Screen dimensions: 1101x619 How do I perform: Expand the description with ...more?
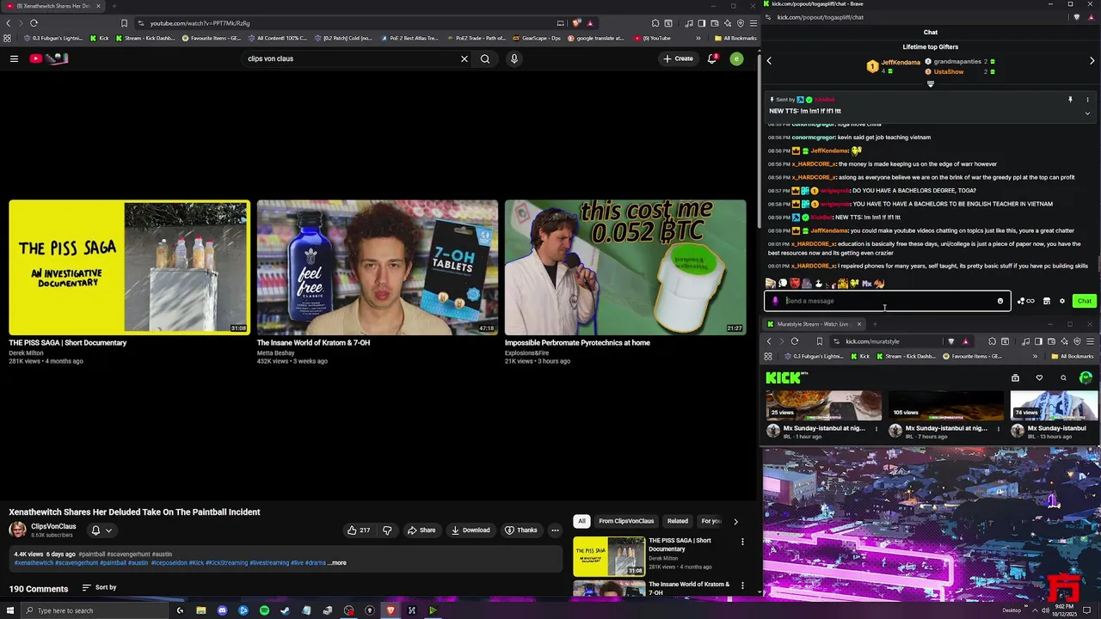pos(337,563)
